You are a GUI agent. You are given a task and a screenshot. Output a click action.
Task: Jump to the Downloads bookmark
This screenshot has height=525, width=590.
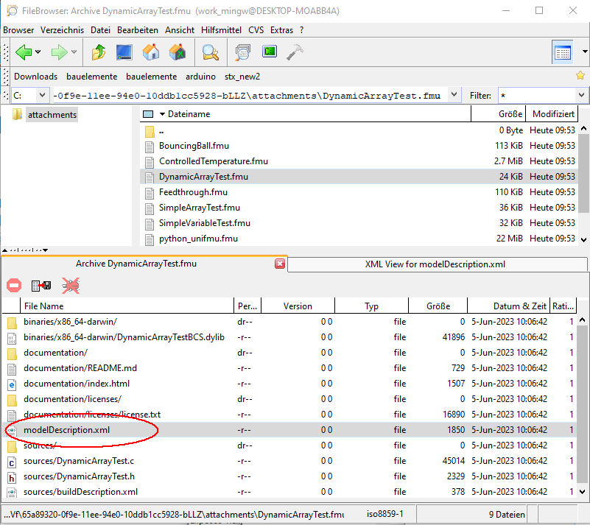(x=35, y=77)
